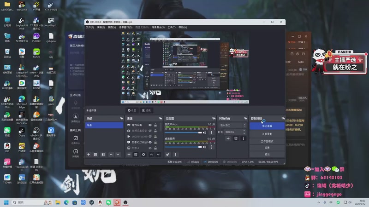369x207 pixels.
Task: Adjust the 300 ms transition duration stepper arrows
Action: [x=244, y=132]
